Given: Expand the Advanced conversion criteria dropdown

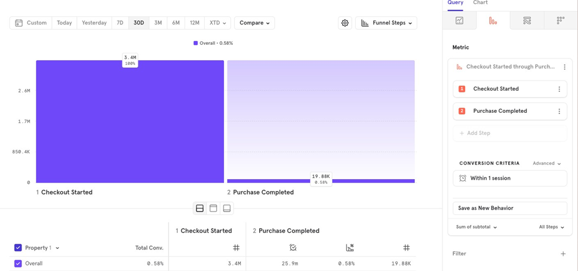Looking at the screenshot, I should point(547,163).
